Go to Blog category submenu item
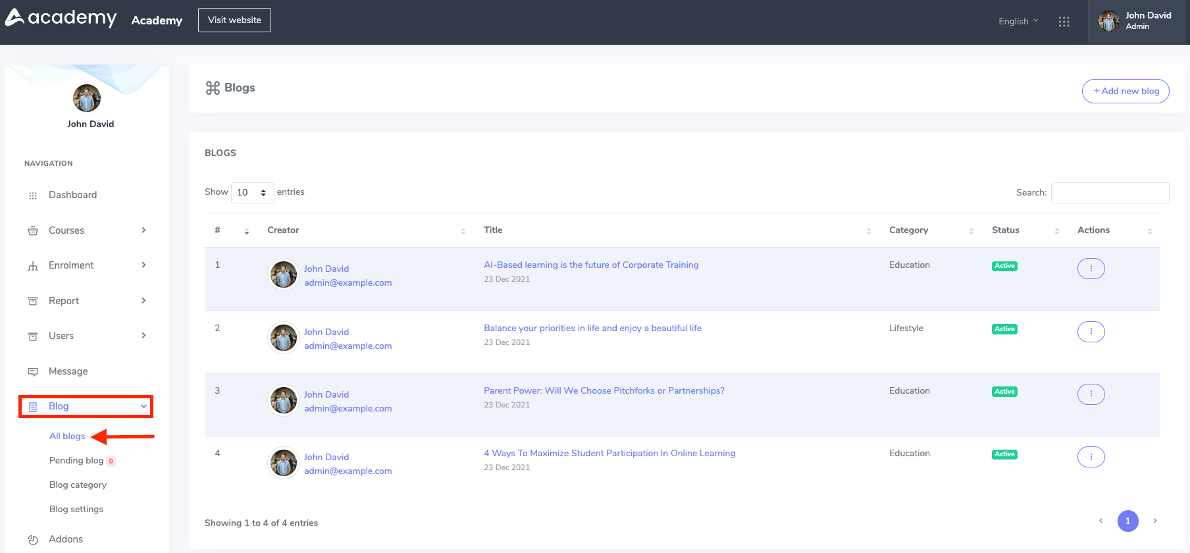Image resolution: width=1190 pixels, height=553 pixels. 78,485
